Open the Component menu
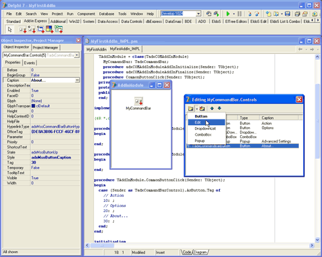 tap(86, 14)
